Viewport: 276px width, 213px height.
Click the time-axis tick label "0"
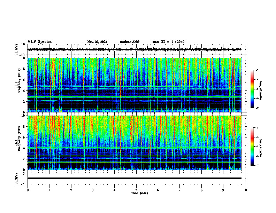(x=28, y=190)
